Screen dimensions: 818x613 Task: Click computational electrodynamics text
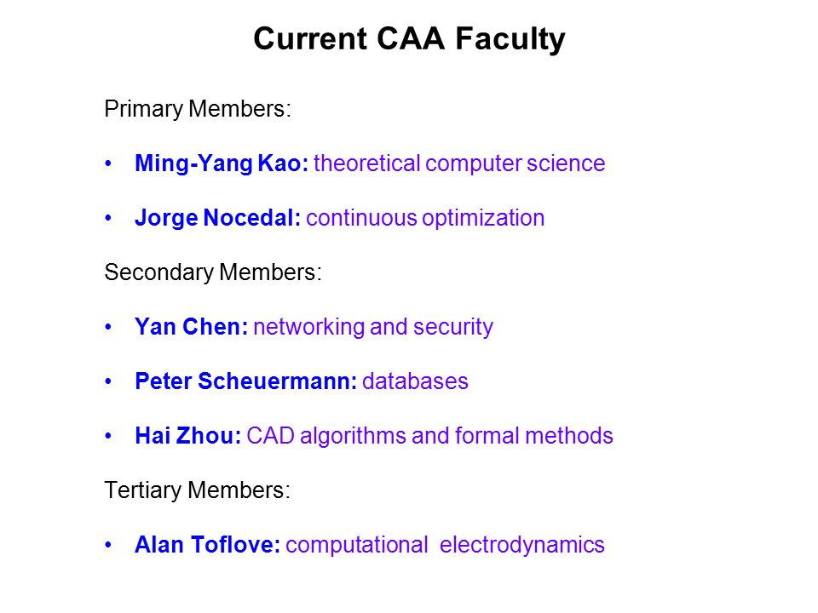445,545
